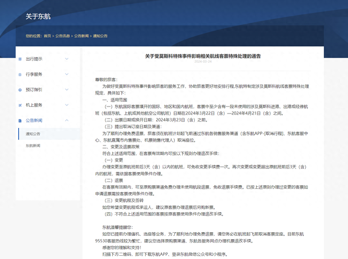Expand the 机上服务 chevron
The image size is (348, 259).
click(x=67, y=105)
